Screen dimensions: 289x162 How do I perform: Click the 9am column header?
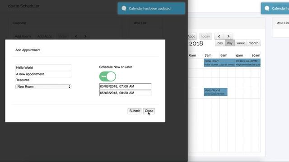pos(240,55)
